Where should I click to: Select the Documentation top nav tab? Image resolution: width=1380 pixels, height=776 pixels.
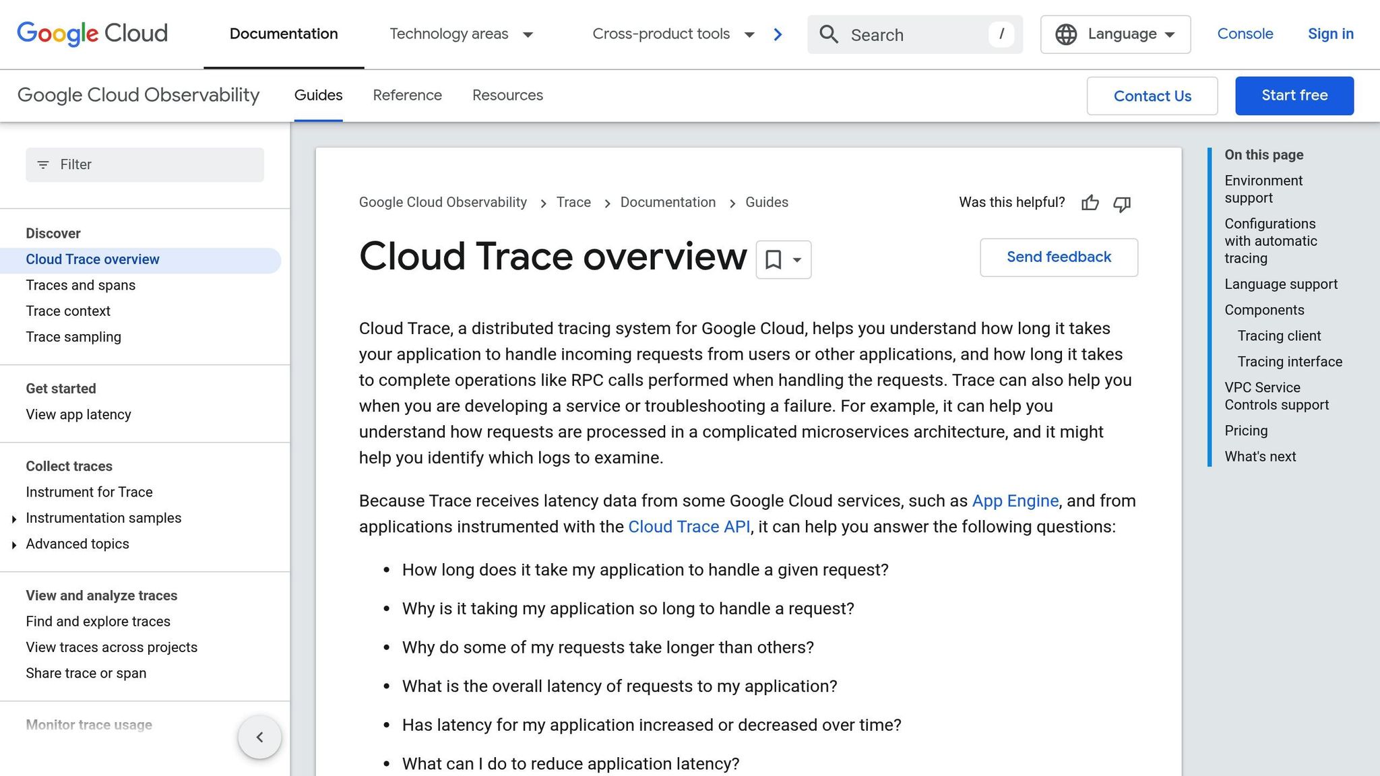pyautogui.click(x=284, y=34)
